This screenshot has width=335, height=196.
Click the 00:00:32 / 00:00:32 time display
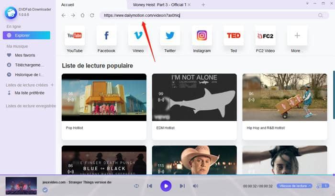[x=257, y=186]
